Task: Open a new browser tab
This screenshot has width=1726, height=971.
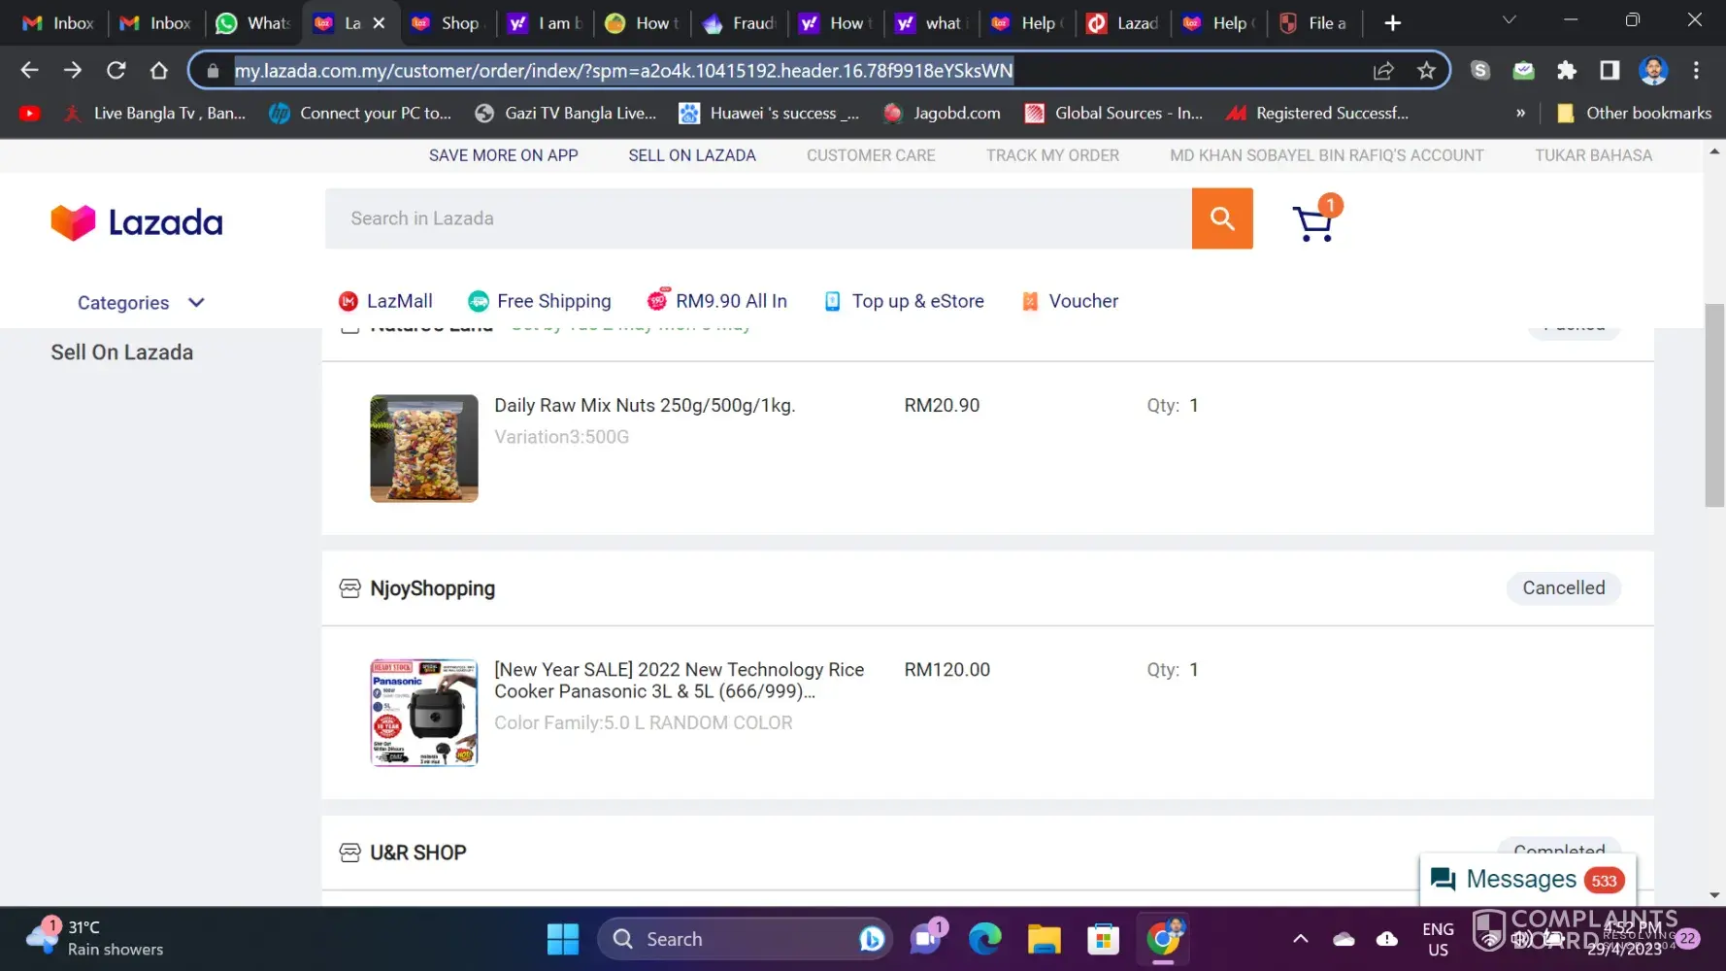Action: [x=1392, y=23]
